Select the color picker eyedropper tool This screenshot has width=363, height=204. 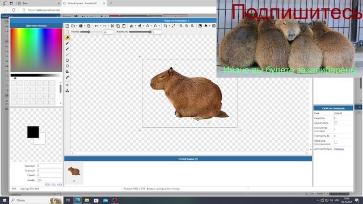point(67,77)
